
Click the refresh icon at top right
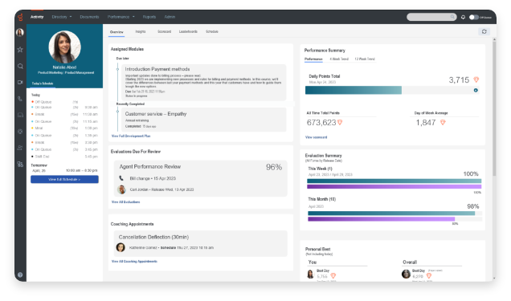point(484,31)
